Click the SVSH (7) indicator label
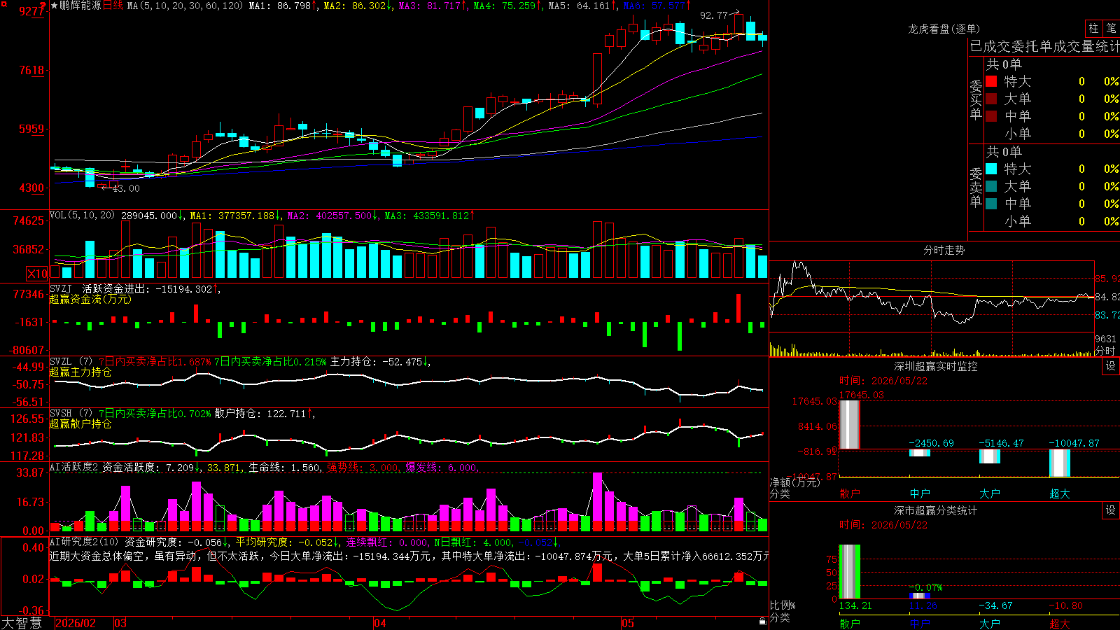 pyautogui.click(x=71, y=414)
